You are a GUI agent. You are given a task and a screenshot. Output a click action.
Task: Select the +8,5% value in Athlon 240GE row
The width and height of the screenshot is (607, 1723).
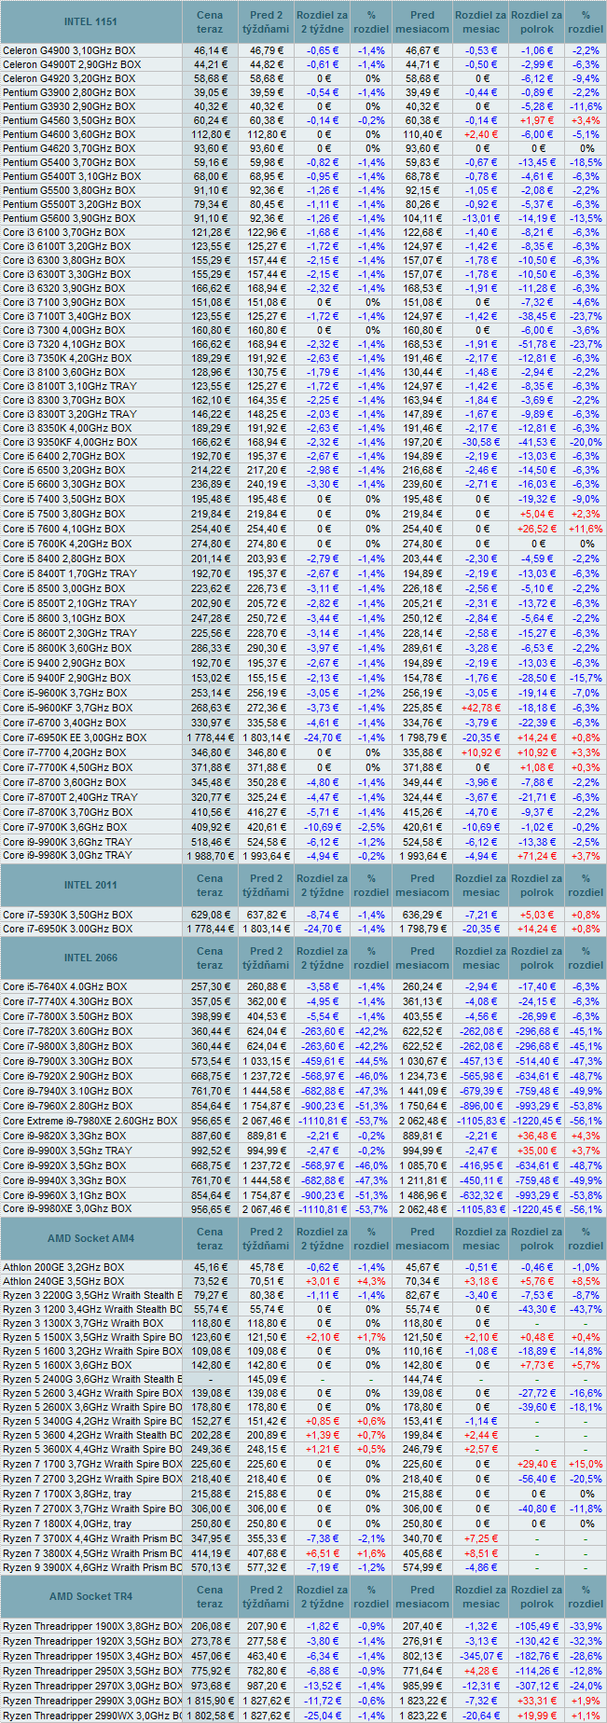(x=586, y=1281)
